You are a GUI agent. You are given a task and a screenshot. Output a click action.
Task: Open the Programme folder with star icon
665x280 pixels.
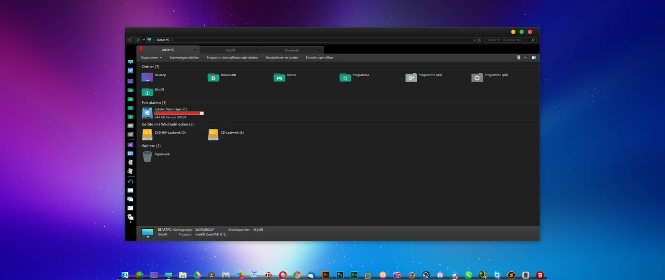[x=345, y=77]
